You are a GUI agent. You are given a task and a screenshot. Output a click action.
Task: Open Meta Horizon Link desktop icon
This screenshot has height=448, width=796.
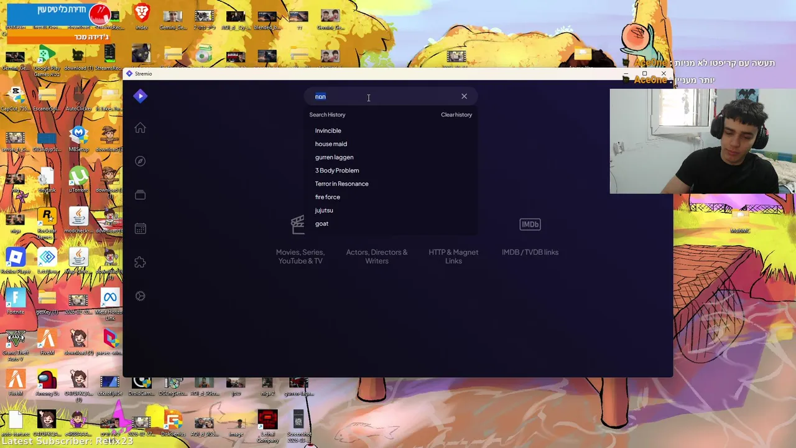pyautogui.click(x=110, y=305)
